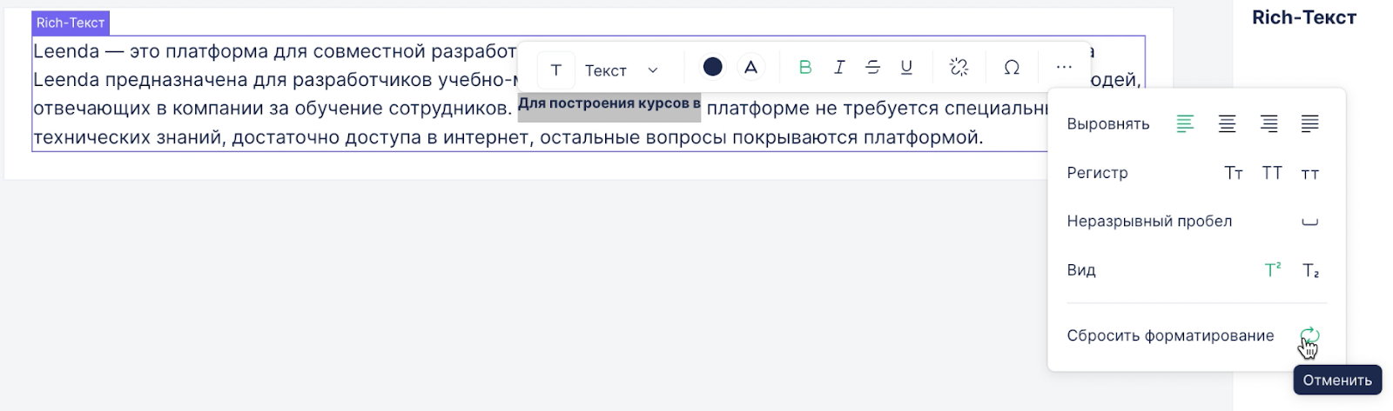Enable superscript in the Вид row
Screen dimensions: 1393x411
click(1272, 270)
